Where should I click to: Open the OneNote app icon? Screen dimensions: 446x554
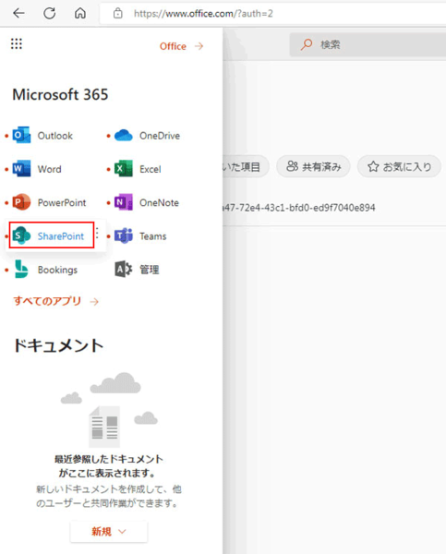[124, 202]
